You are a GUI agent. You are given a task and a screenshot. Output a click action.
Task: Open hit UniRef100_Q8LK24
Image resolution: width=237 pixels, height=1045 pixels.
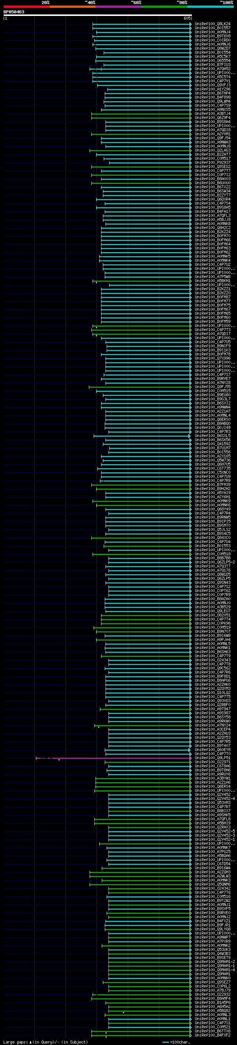click(x=213, y=24)
